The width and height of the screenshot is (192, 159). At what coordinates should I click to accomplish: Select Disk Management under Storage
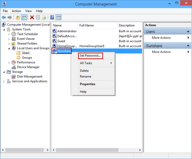point(29,77)
